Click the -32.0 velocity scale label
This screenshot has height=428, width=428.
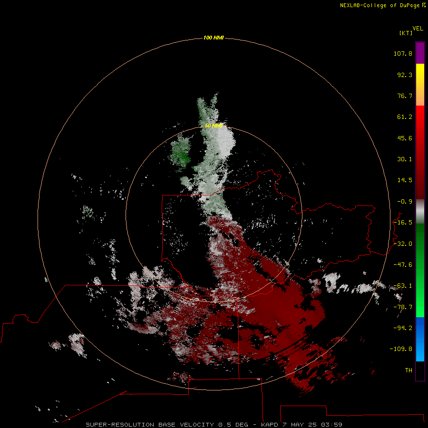(403, 244)
